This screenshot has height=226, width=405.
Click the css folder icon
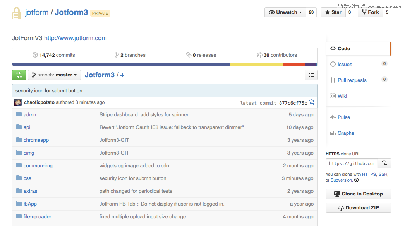(19, 178)
